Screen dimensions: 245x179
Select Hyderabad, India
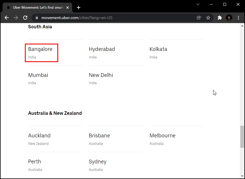(102, 49)
